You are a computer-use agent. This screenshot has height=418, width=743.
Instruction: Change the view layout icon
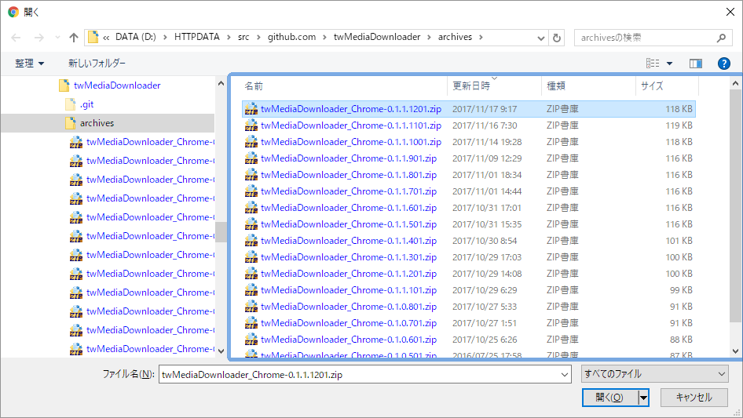pyautogui.click(x=653, y=63)
